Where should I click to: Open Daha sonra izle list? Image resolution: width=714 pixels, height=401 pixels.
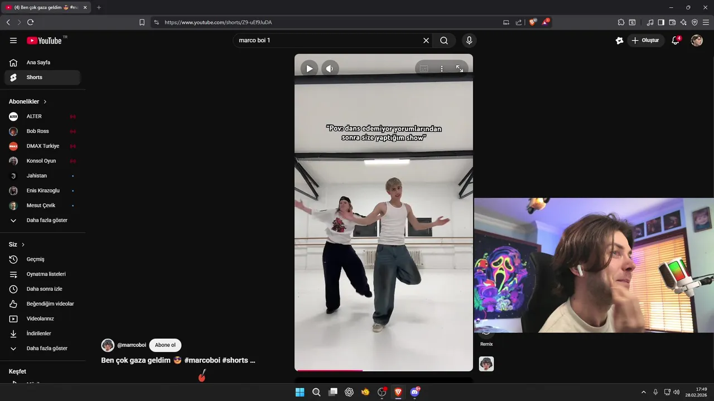point(42,289)
